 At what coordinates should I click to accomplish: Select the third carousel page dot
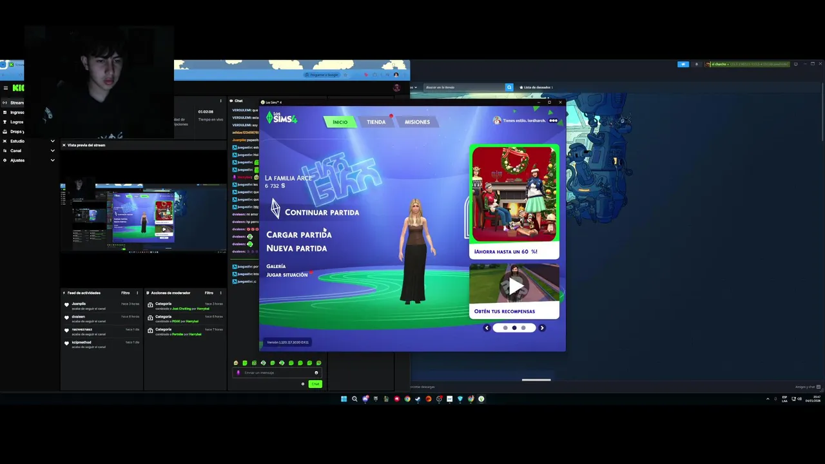[x=523, y=328]
